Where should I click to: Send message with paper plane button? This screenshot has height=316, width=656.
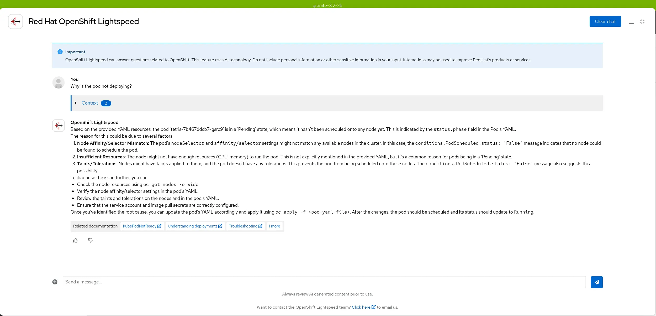point(597,282)
